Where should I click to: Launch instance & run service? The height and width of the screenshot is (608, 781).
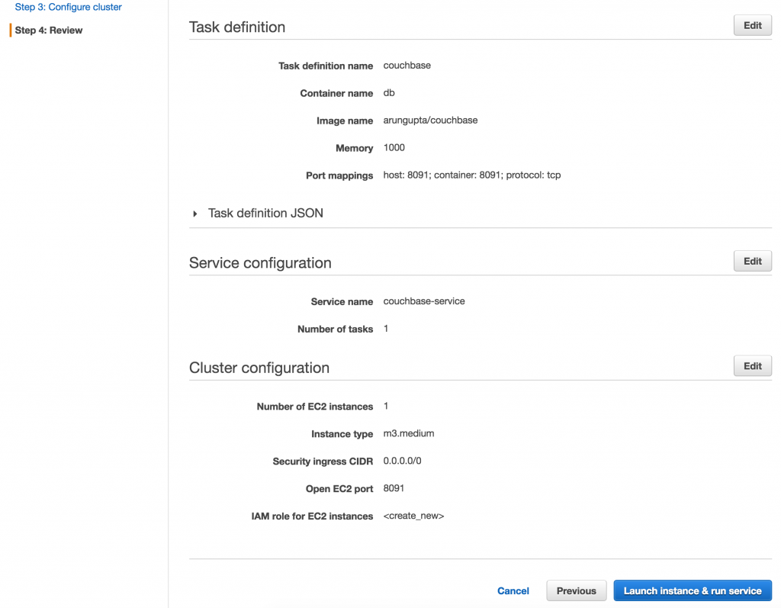point(693,590)
